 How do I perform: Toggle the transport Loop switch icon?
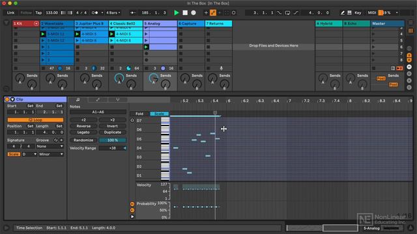[287, 12]
